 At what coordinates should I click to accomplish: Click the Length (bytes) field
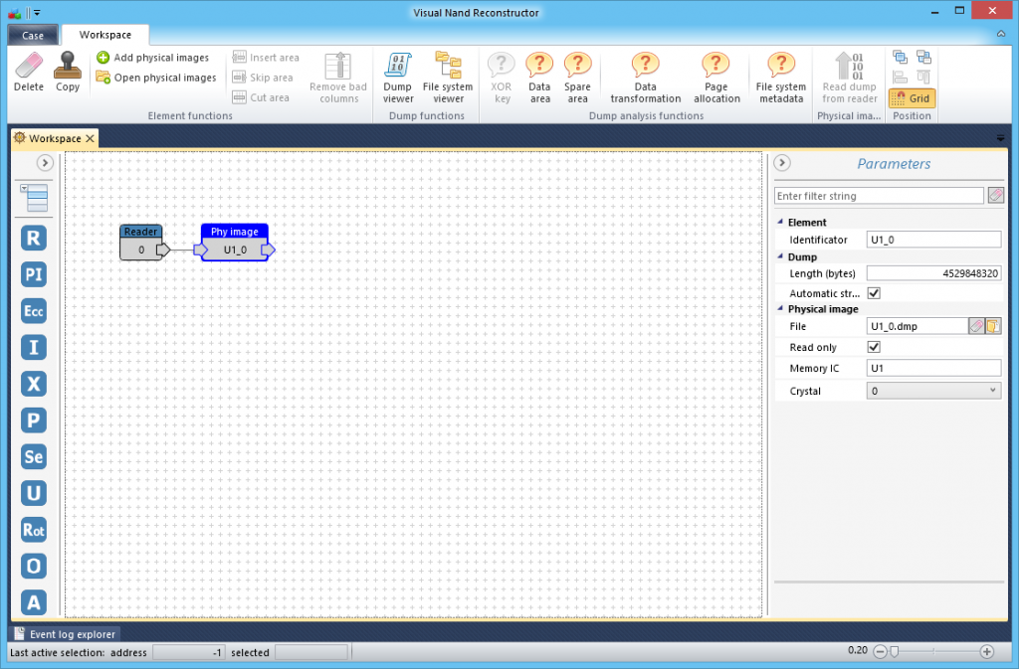pyautogui.click(x=933, y=273)
